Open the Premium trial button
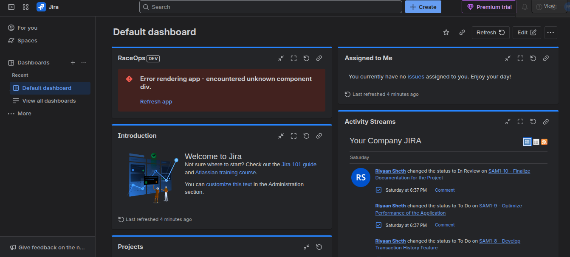The height and width of the screenshot is (257, 570). tap(489, 7)
